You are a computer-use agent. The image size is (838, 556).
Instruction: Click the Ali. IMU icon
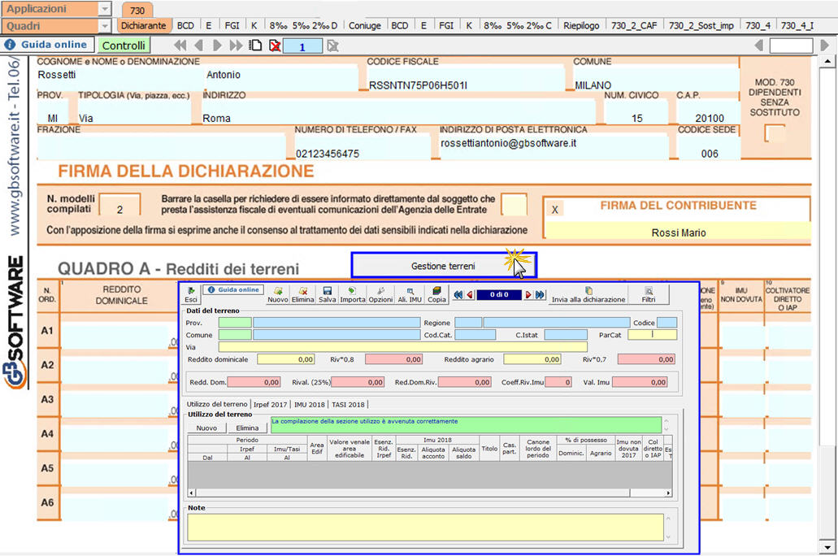410,293
